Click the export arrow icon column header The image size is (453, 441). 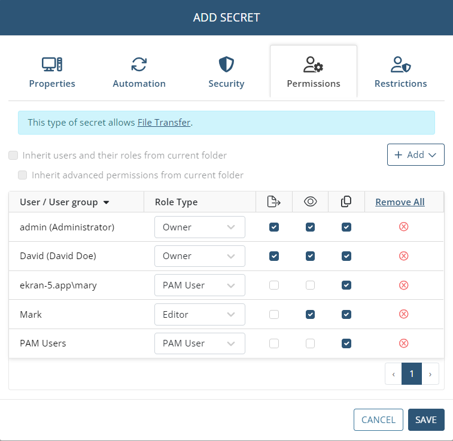coord(273,202)
